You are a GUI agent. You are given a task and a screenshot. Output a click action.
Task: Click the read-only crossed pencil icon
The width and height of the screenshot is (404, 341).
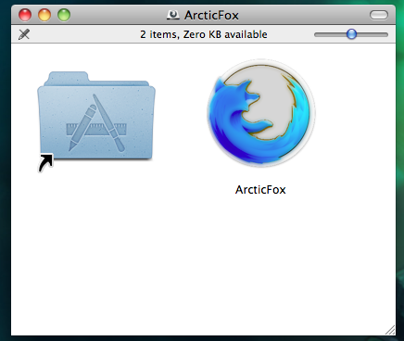click(24, 34)
